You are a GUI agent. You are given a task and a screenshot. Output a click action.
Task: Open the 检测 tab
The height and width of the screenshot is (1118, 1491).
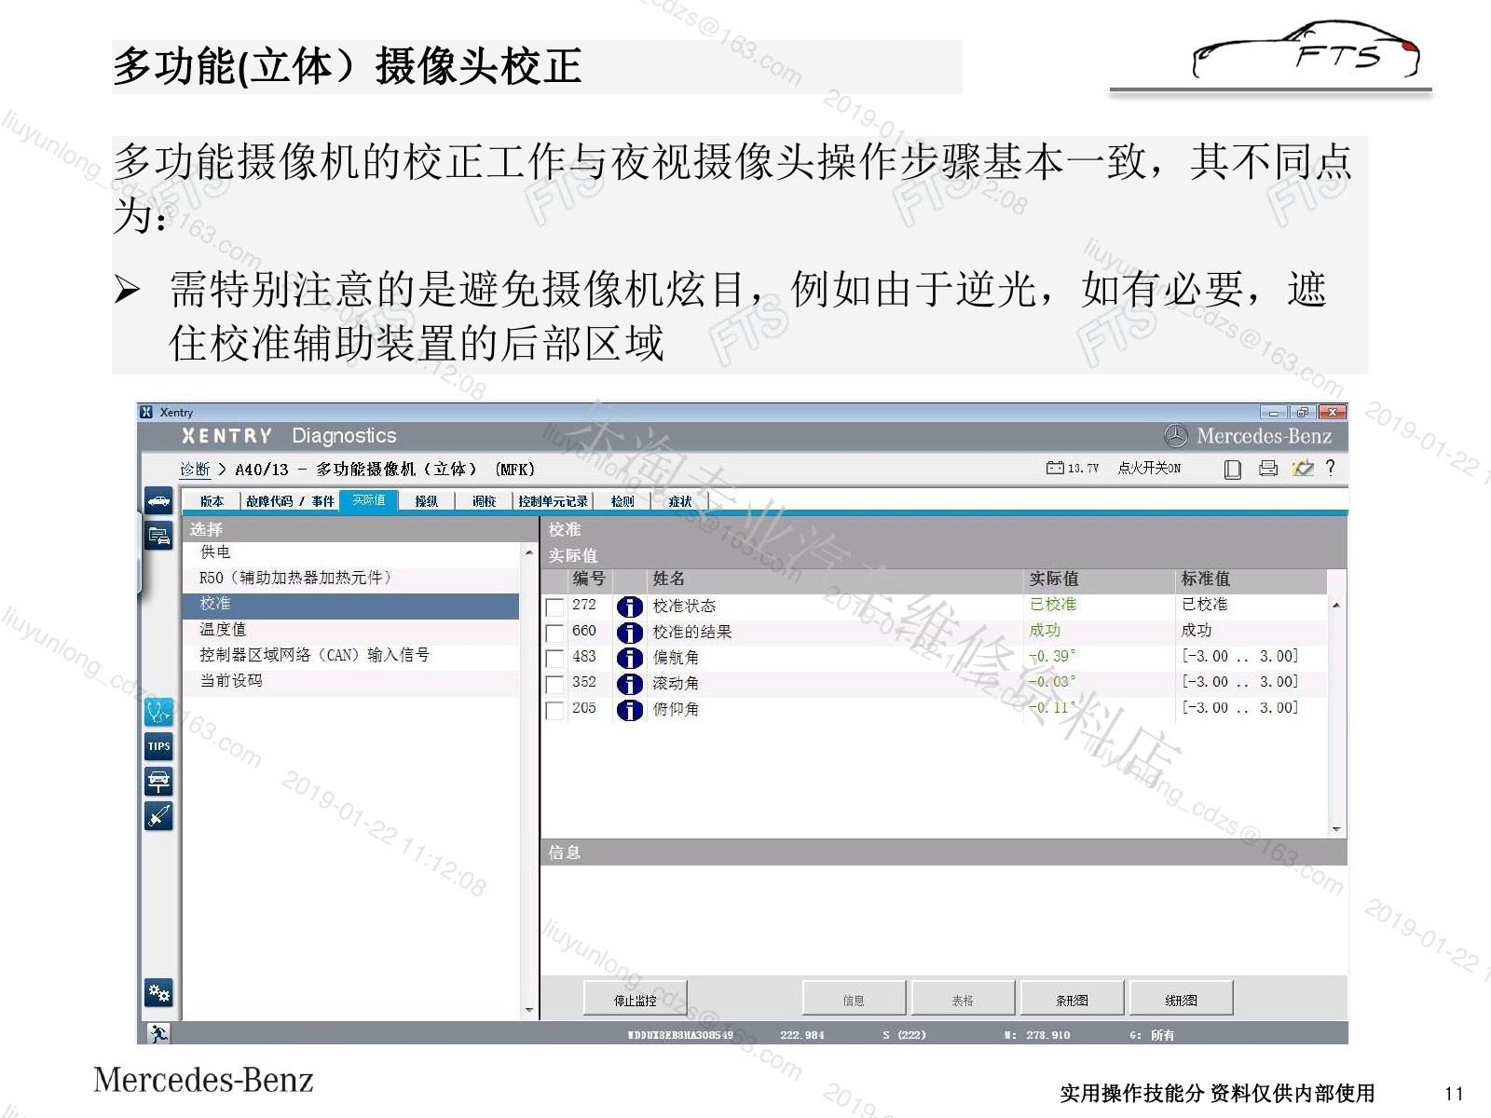[622, 501]
